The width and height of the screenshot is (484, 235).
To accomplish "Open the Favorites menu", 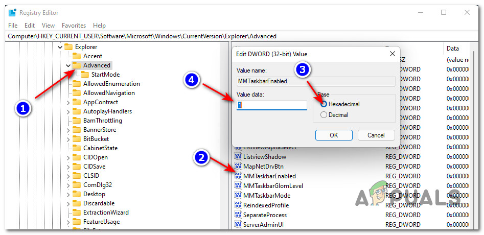I will click(74, 26).
